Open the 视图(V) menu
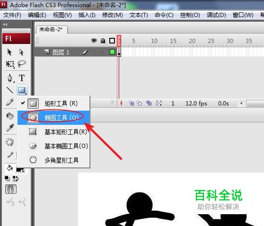 tap(62, 15)
